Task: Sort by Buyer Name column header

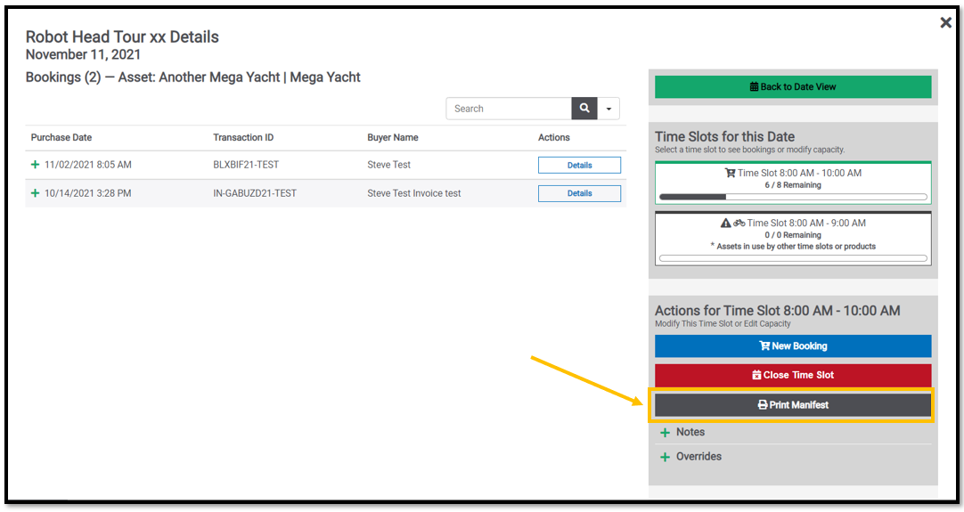Action: point(393,138)
